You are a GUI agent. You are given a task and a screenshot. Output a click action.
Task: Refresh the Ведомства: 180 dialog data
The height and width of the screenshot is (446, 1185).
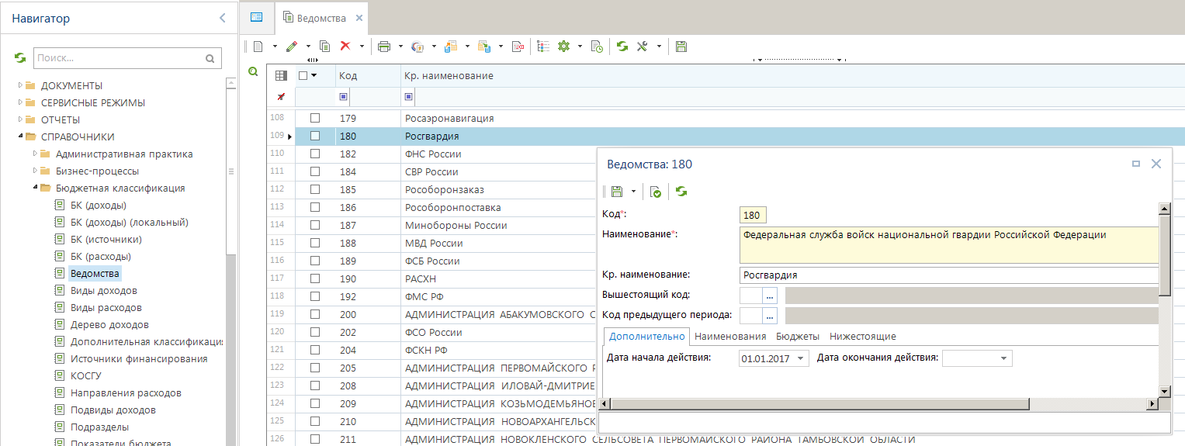point(681,191)
